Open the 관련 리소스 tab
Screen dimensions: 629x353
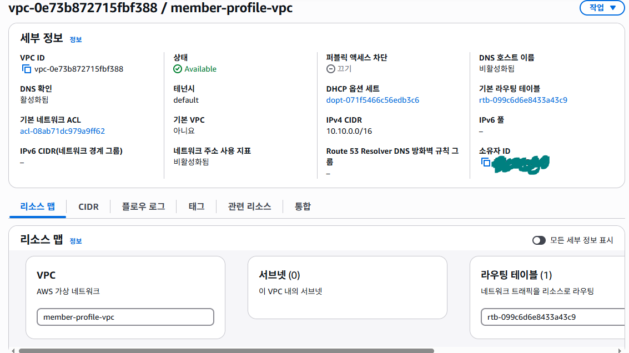(249, 206)
